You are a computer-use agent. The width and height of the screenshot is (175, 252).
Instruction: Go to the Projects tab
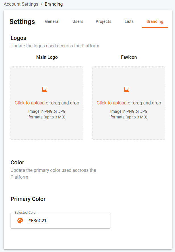(x=104, y=21)
